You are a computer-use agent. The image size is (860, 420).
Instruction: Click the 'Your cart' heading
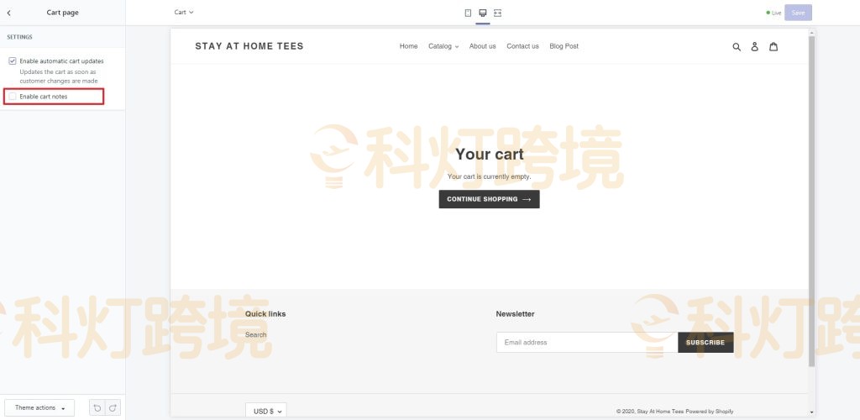490,154
